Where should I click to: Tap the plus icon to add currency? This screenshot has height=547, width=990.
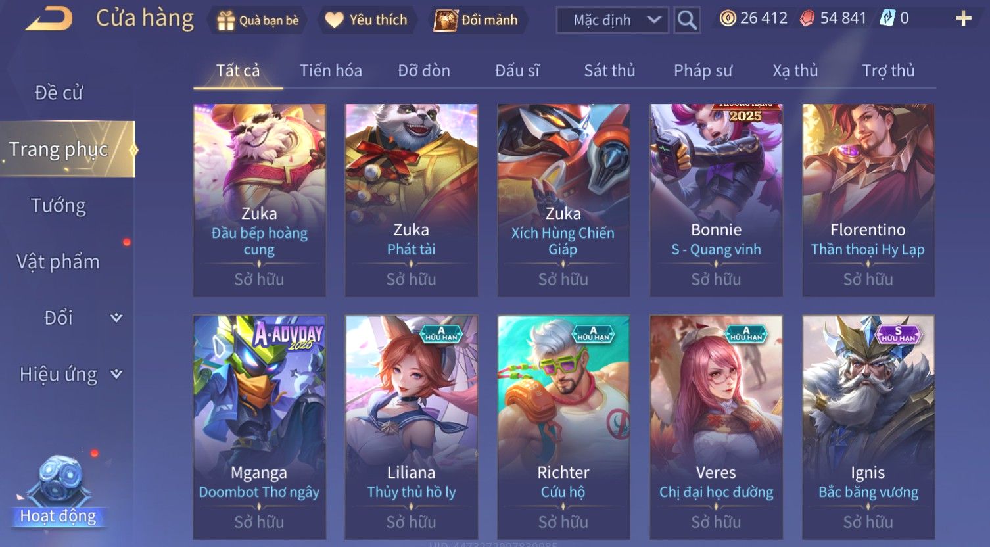[x=963, y=18]
